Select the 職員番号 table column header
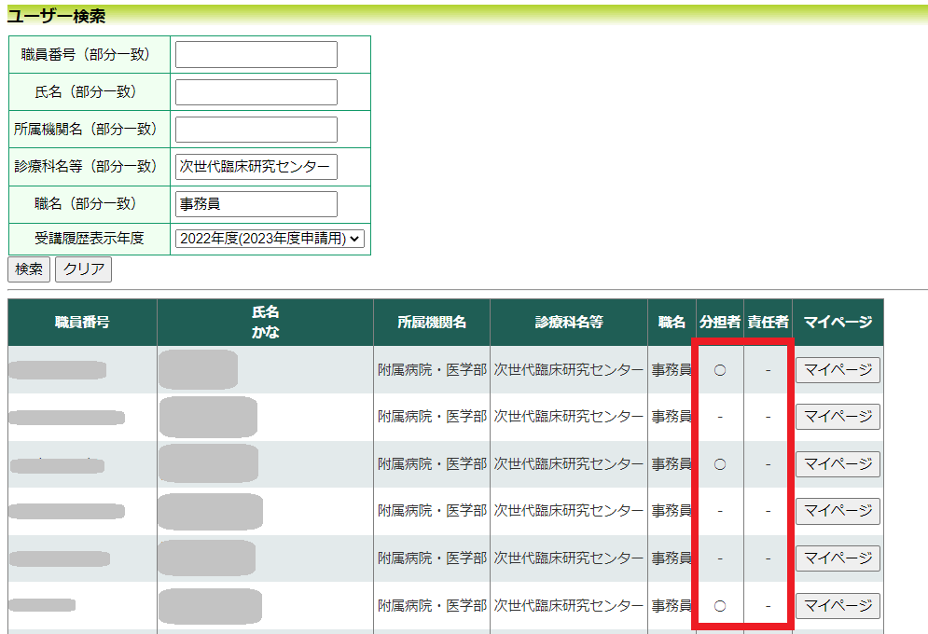928x634 pixels. click(82, 322)
